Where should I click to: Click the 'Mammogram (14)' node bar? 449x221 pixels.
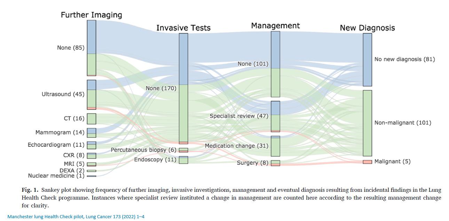[x=92, y=133]
